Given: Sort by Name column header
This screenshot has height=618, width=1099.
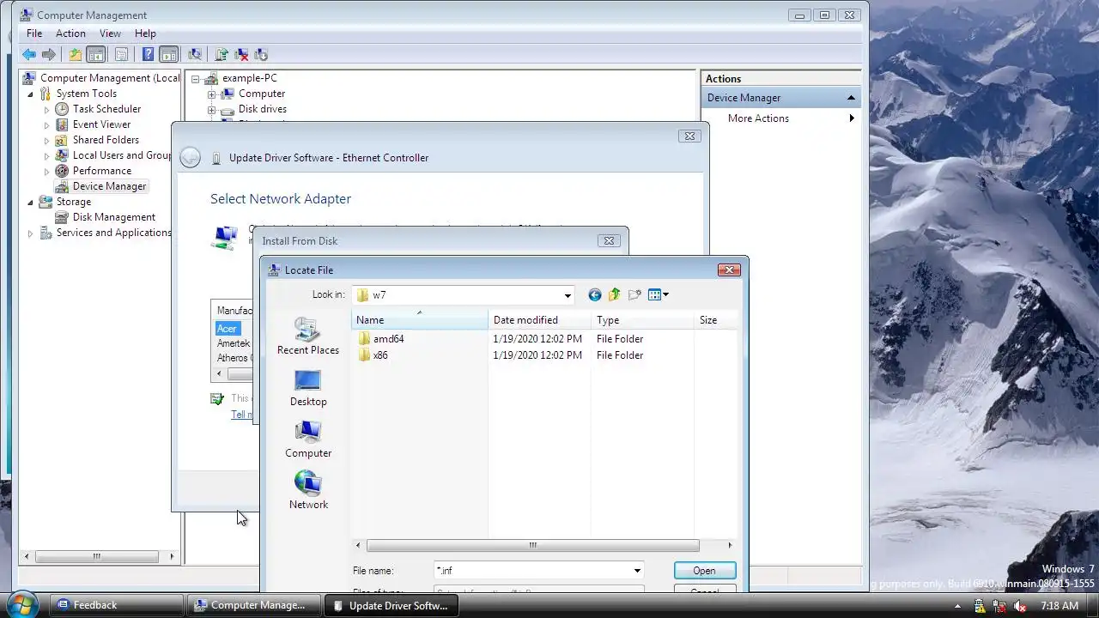Looking at the screenshot, I should 420,320.
